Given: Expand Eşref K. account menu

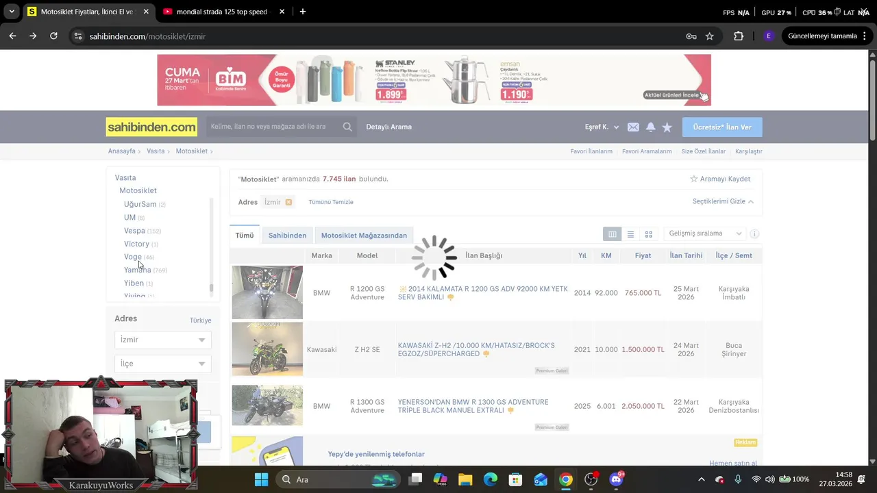Looking at the screenshot, I should (x=602, y=127).
